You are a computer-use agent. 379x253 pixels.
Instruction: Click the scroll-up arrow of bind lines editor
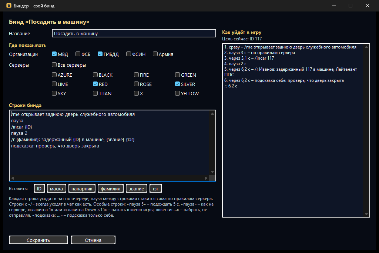(x=212, y=114)
